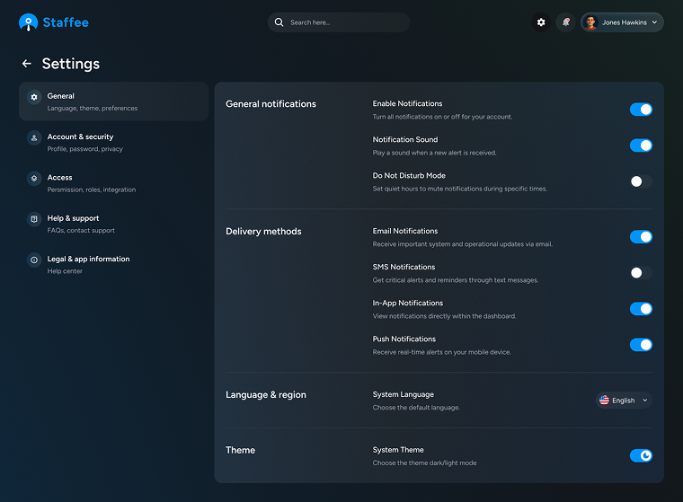Click the US flag icon
Screen dimensions: 683x502
pyautogui.click(x=604, y=401)
